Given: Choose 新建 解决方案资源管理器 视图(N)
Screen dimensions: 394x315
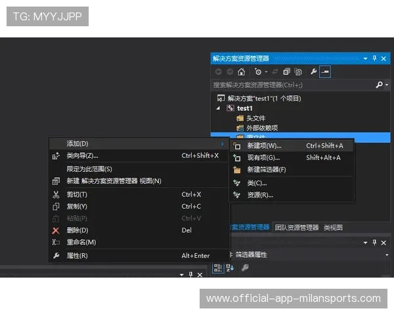Looking at the screenshot, I should pyautogui.click(x=139, y=181).
